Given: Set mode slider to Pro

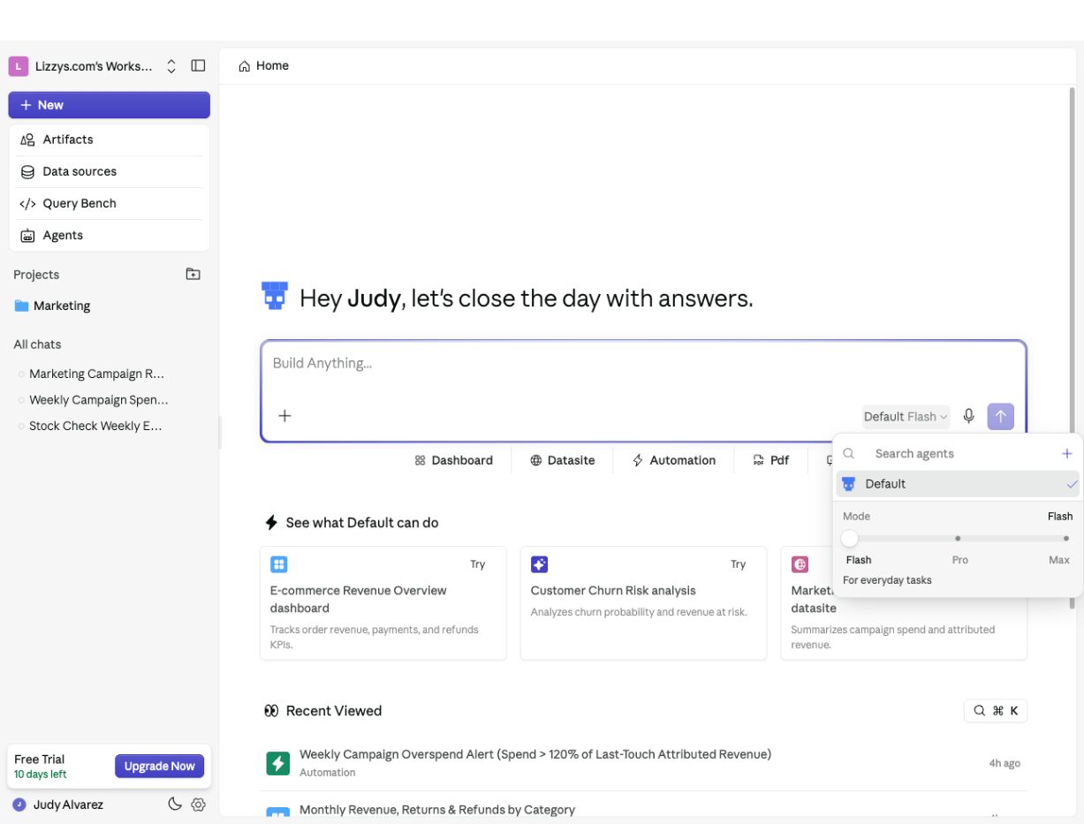Looking at the screenshot, I should point(958,538).
